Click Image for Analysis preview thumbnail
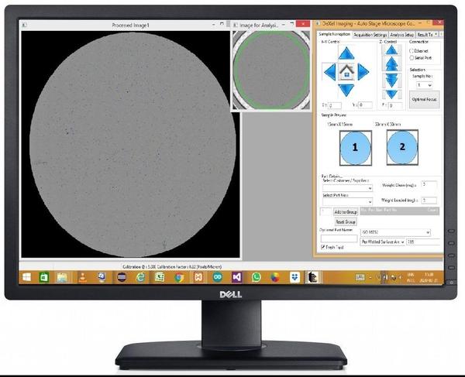465x377 pixels. tap(271, 70)
